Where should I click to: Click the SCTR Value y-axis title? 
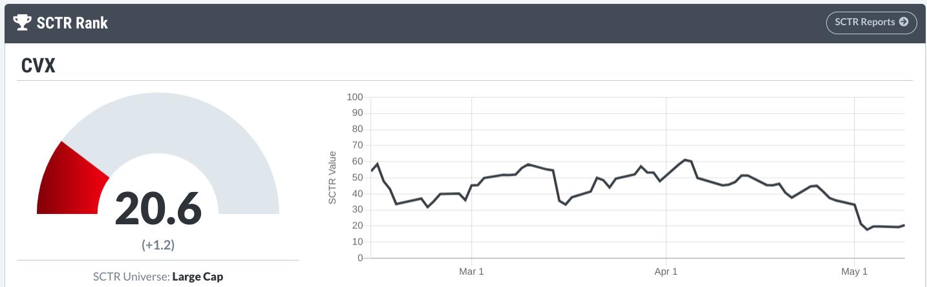point(333,178)
